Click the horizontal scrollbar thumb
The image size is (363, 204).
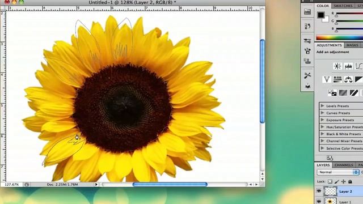pyautogui.click(x=170, y=184)
